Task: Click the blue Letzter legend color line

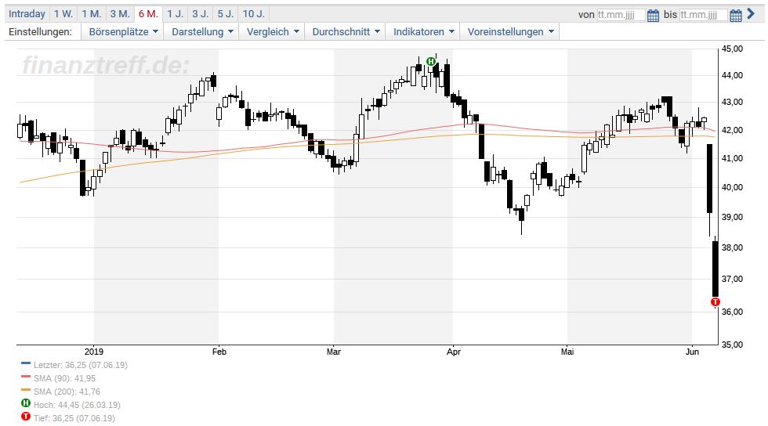Action: click(26, 363)
